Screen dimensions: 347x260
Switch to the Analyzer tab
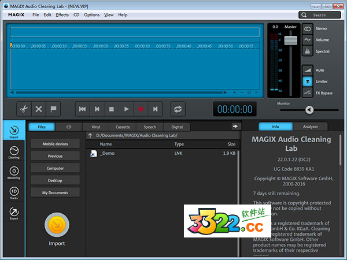(310, 127)
